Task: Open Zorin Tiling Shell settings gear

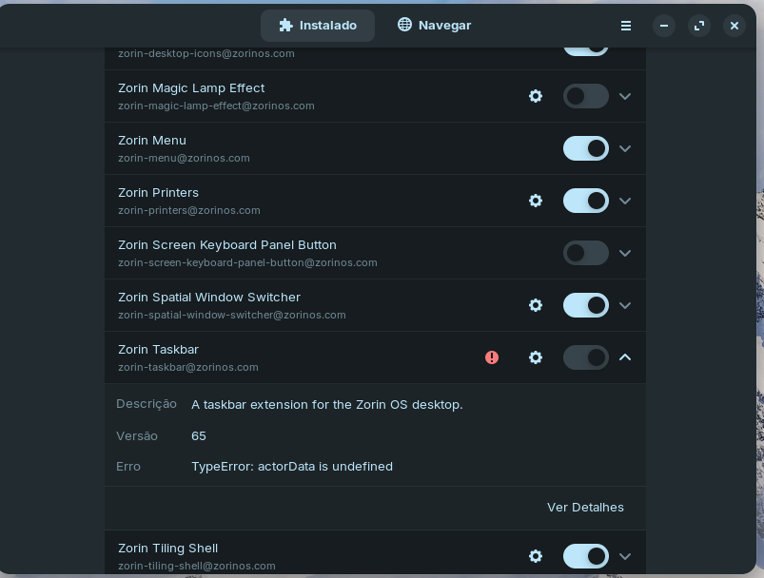Action: pos(536,556)
